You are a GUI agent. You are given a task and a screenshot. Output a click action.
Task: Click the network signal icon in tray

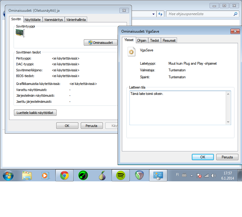pos(206,176)
